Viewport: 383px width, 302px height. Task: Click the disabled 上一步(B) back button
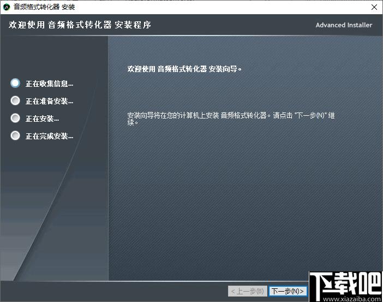coord(248,291)
